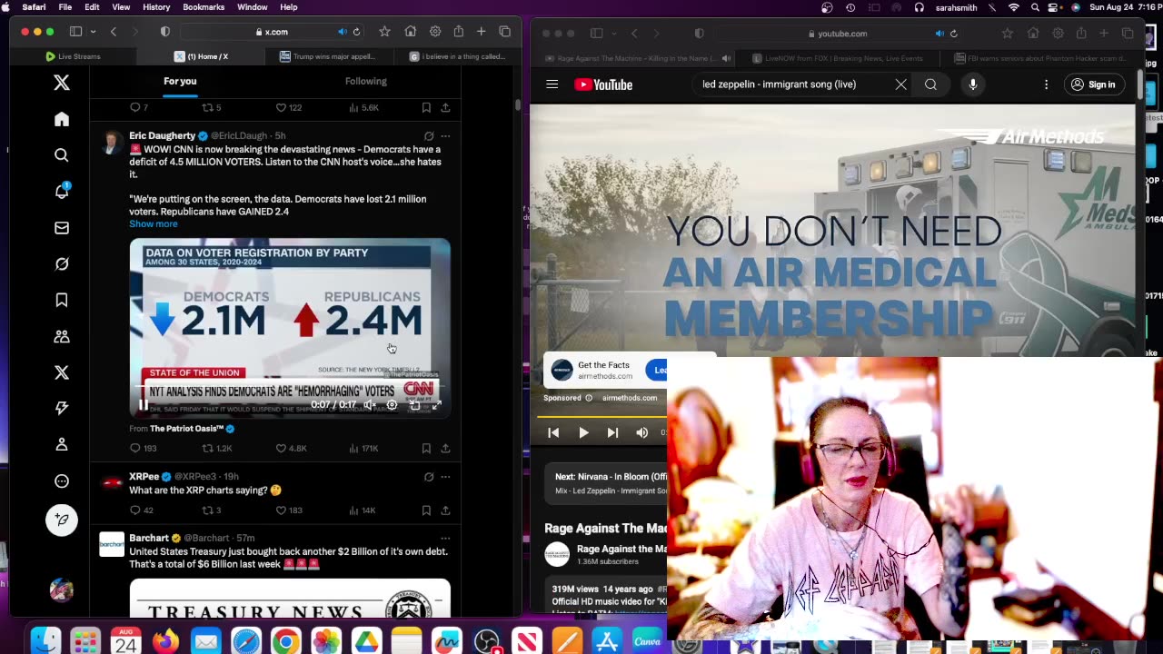Seek on the YouTube ad progress bar
The image size is (1163, 654).
604,417
